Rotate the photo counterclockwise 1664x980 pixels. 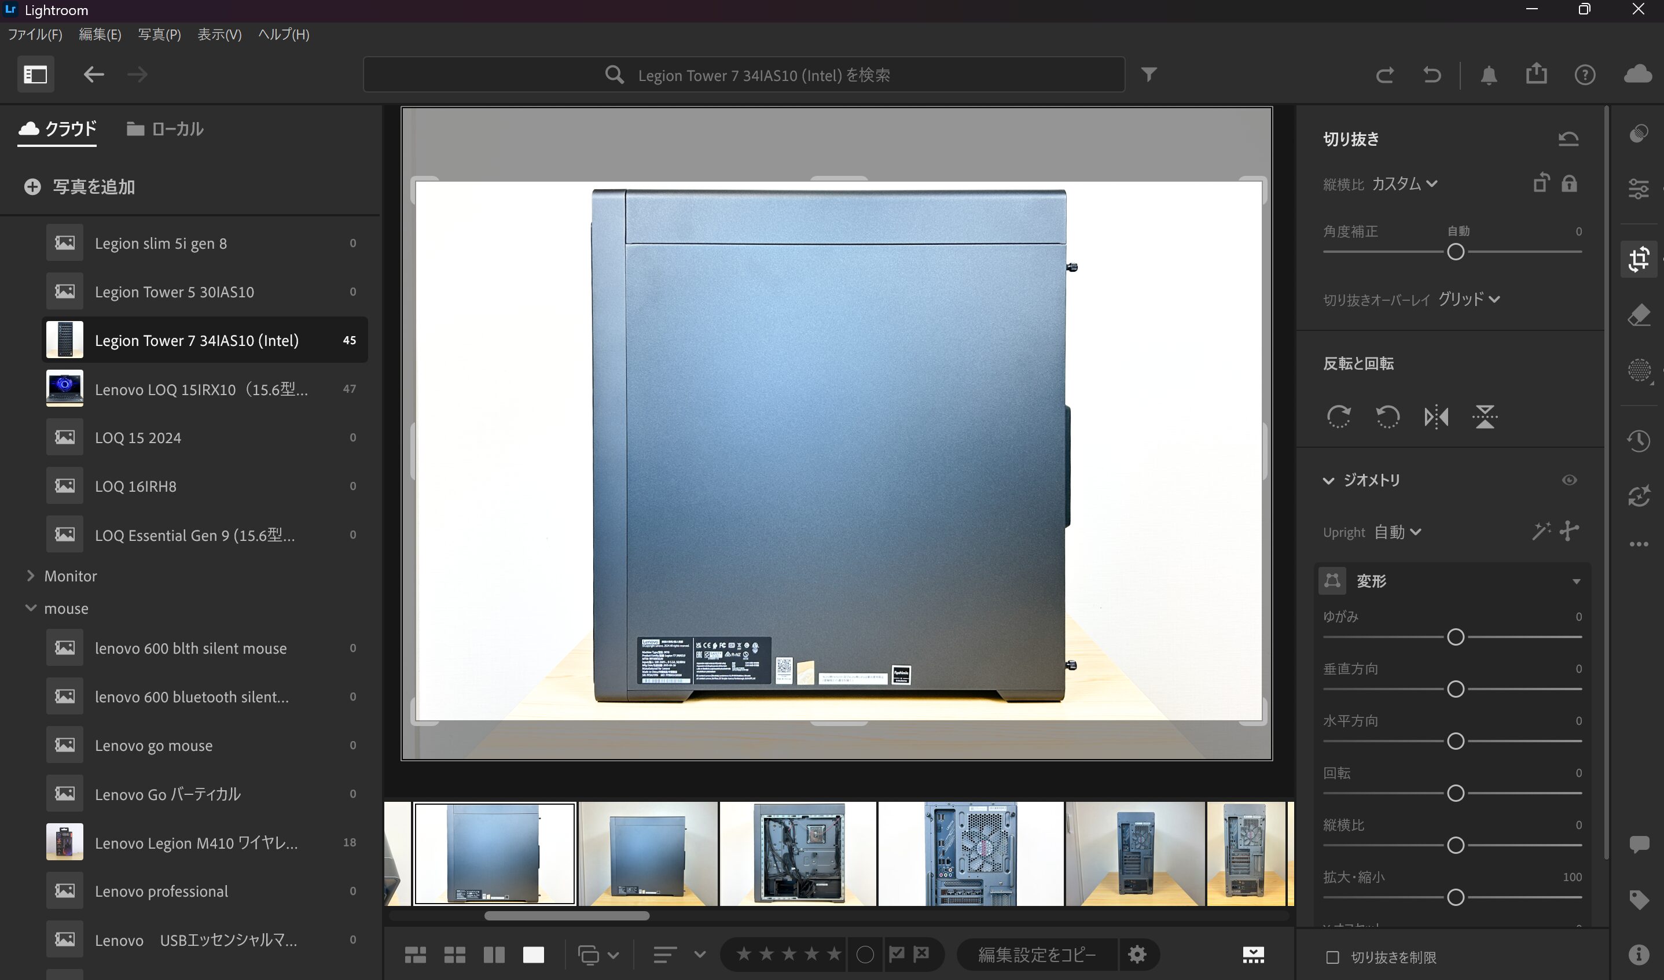click(1387, 417)
